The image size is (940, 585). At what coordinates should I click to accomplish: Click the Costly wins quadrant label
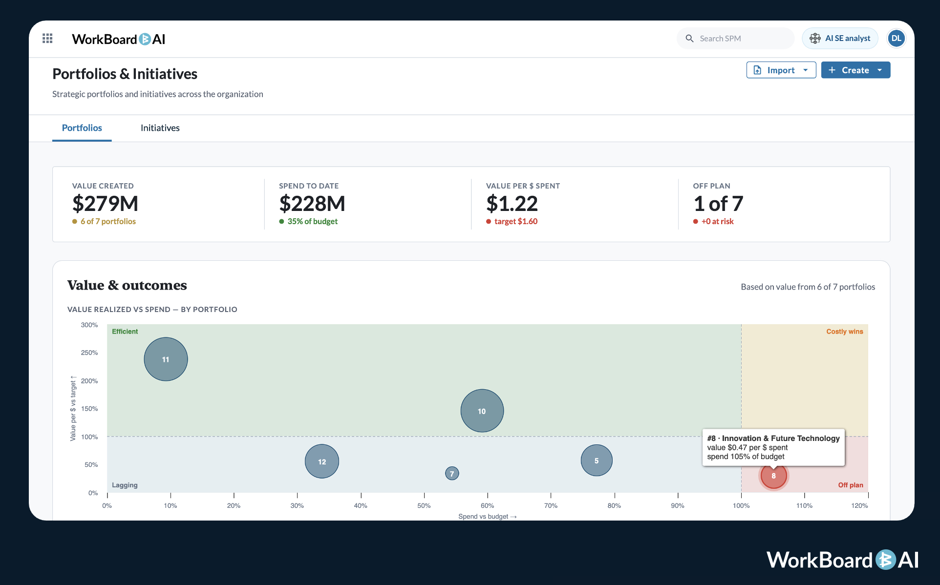pyautogui.click(x=844, y=332)
